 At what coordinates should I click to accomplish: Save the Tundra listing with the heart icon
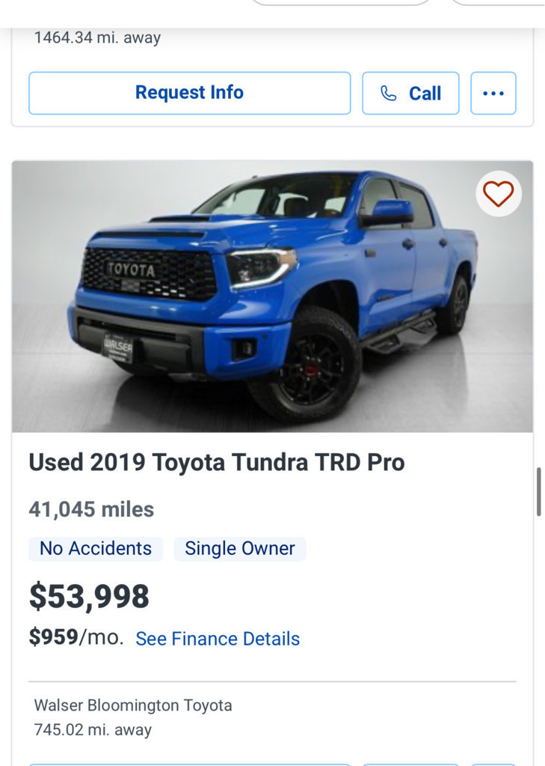click(498, 193)
